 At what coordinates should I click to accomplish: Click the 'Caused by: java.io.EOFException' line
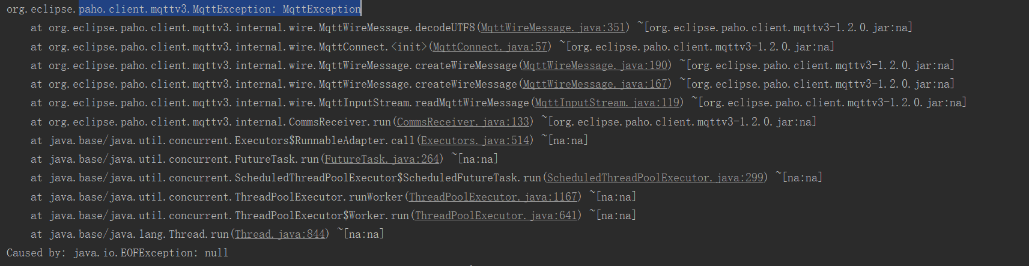pyautogui.click(x=117, y=253)
